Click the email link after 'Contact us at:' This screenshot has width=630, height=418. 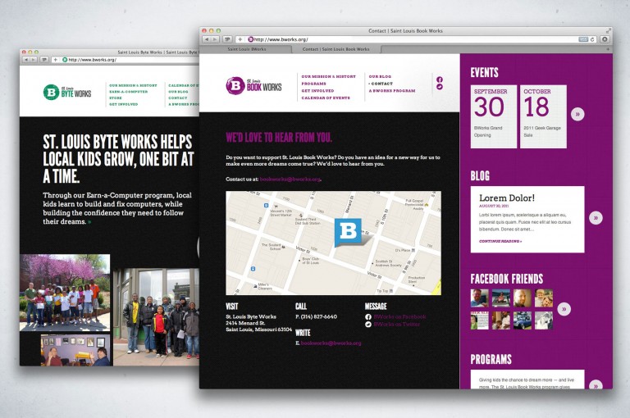tap(290, 179)
